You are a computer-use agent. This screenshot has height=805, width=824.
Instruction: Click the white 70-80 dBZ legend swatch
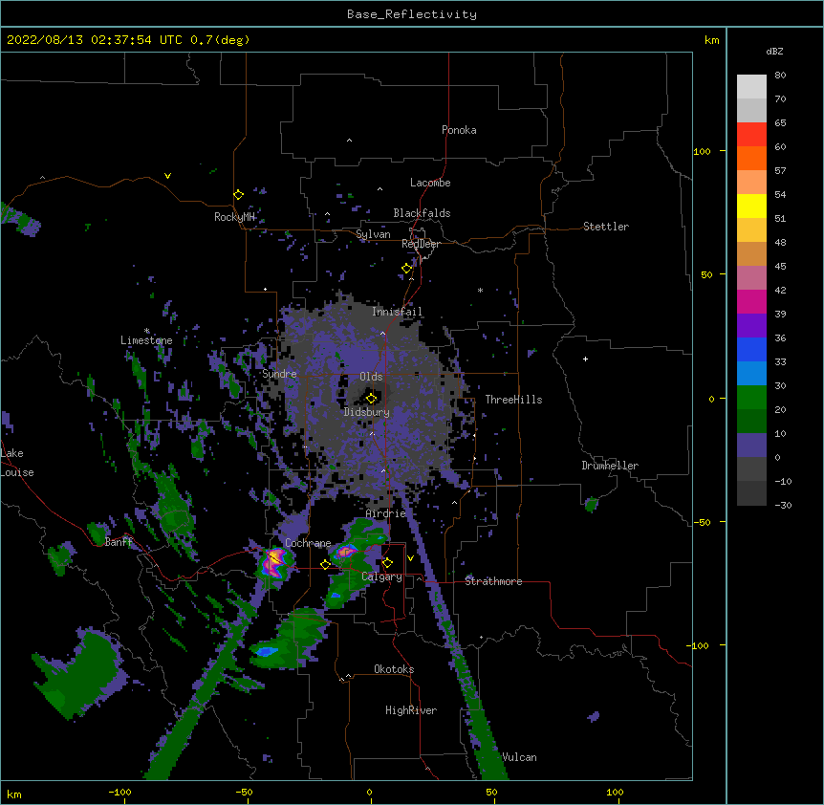point(751,87)
